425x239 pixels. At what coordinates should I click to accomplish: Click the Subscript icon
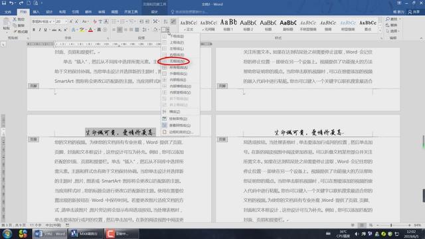coord(60,30)
